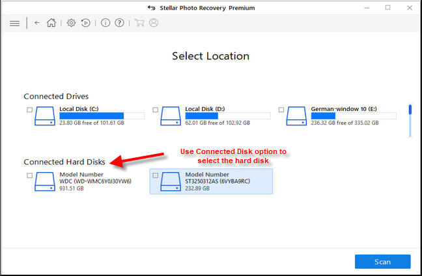The width and height of the screenshot is (422, 276).
Task: Click 'ST3250312AS (6VYBA9RC)' model text
Action: pyautogui.click(x=218, y=181)
